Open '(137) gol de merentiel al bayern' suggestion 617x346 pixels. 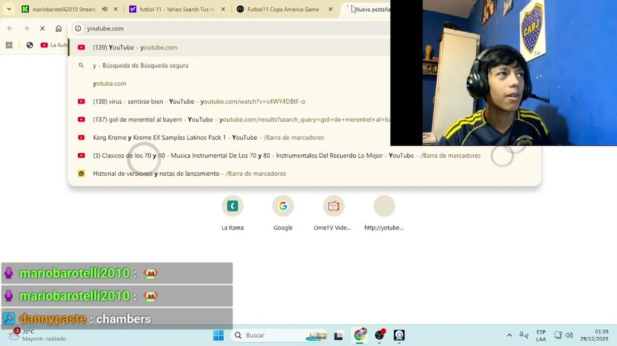point(229,119)
